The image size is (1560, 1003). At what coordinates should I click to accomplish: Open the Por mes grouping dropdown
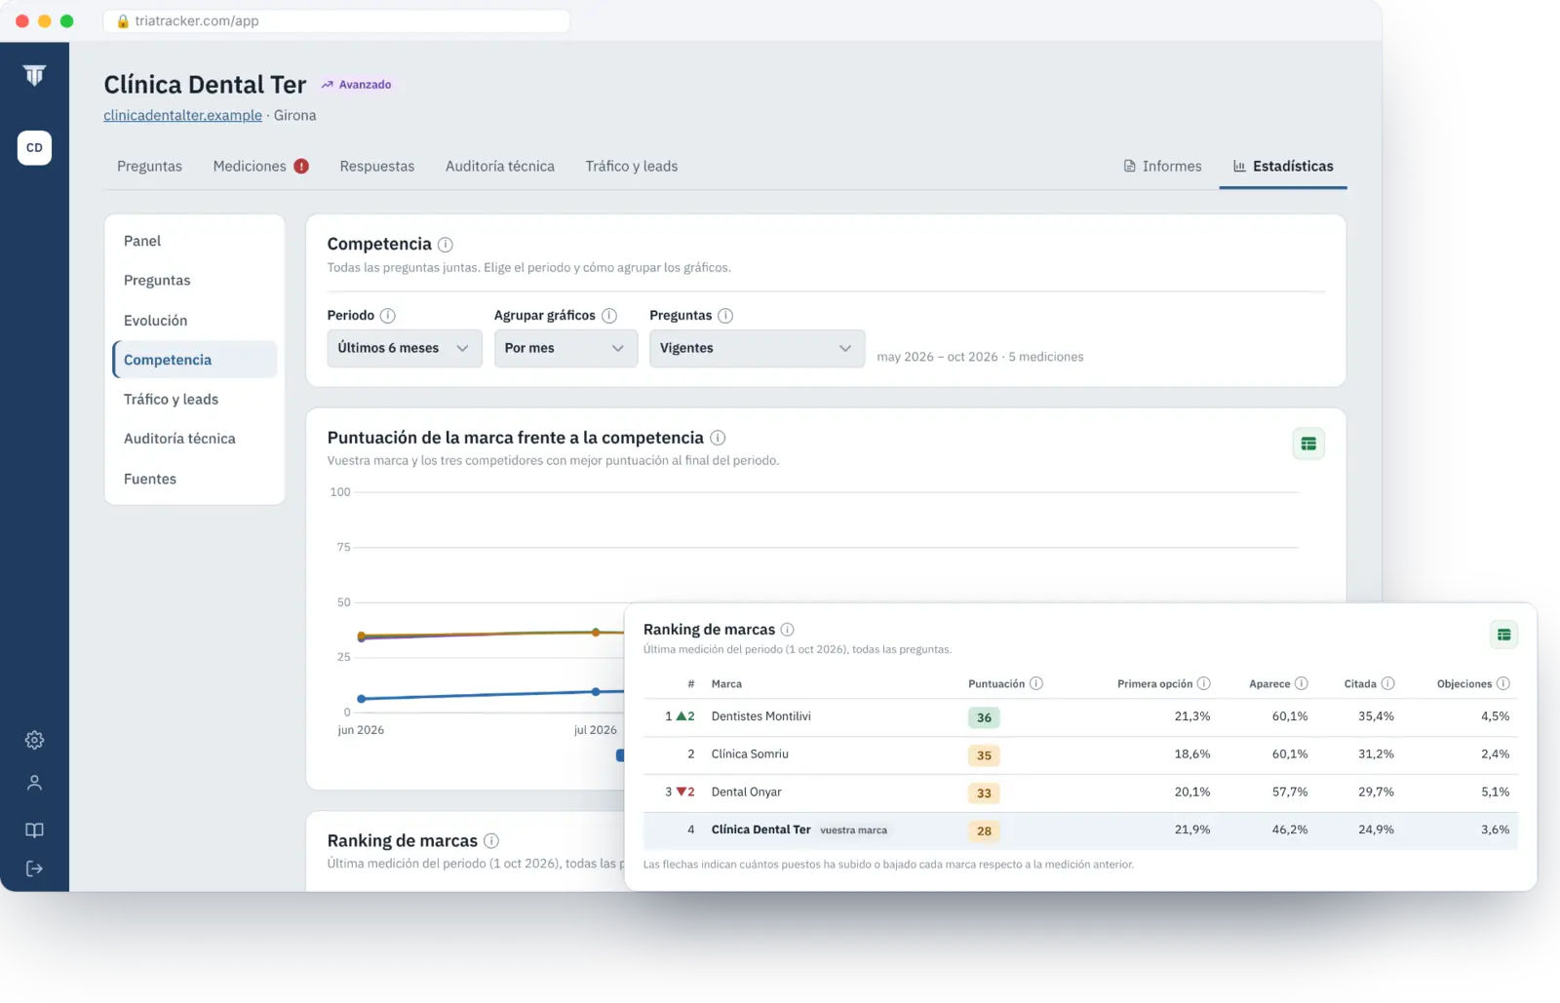click(x=565, y=348)
